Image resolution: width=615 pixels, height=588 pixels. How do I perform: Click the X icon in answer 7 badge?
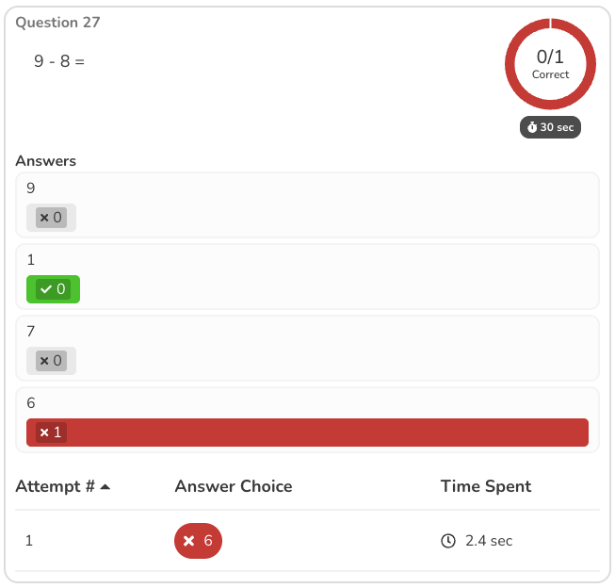tap(44, 361)
